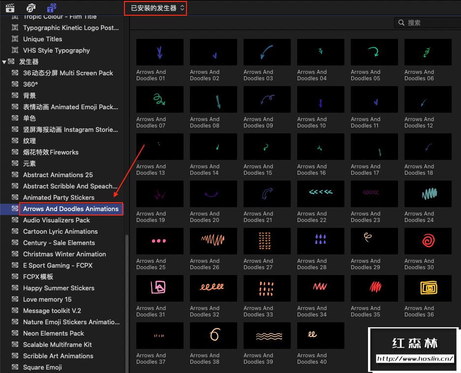The image size is (461, 373).
Task: Select Arrows And Doodles 15 thumbnail
Action: 267,147
